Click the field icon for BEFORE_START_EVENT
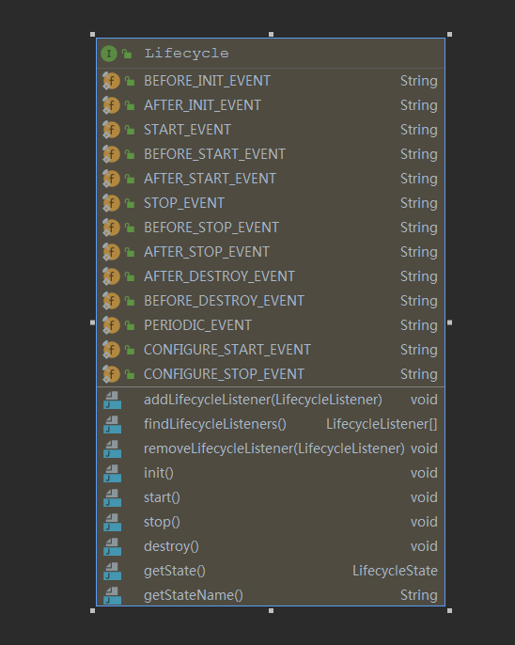Viewport: 515px width, 645px height. pyautogui.click(x=111, y=154)
